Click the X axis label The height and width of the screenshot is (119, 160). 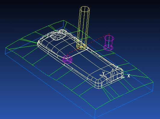pyautogui.click(x=129, y=76)
